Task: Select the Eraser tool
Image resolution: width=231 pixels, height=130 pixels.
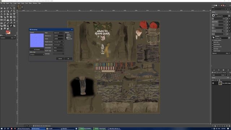Action: (11, 23)
